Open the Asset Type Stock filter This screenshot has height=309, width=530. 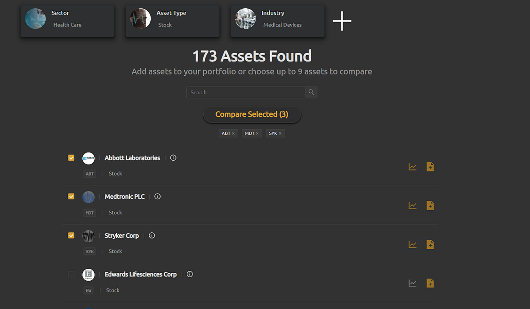pyautogui.click(x=172, y=22)
